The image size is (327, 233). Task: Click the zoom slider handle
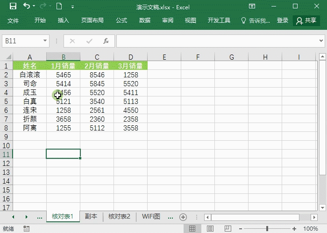pyautogui.click(x=267, y=229)
